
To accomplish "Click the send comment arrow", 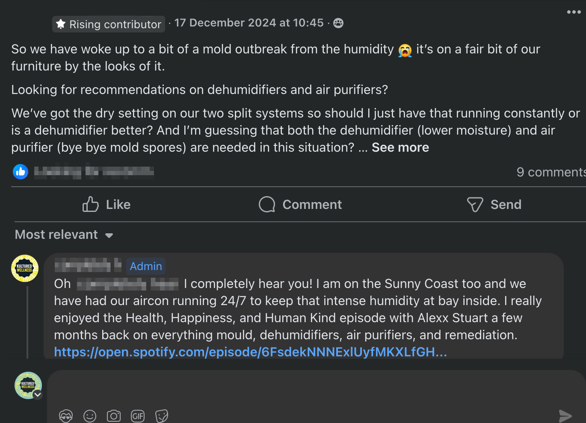I will (565, 415).
